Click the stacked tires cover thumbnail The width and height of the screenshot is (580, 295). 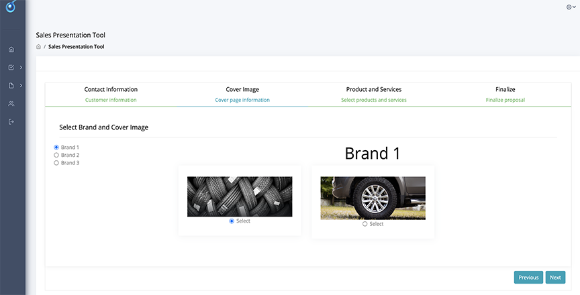[x=240, y=196]
